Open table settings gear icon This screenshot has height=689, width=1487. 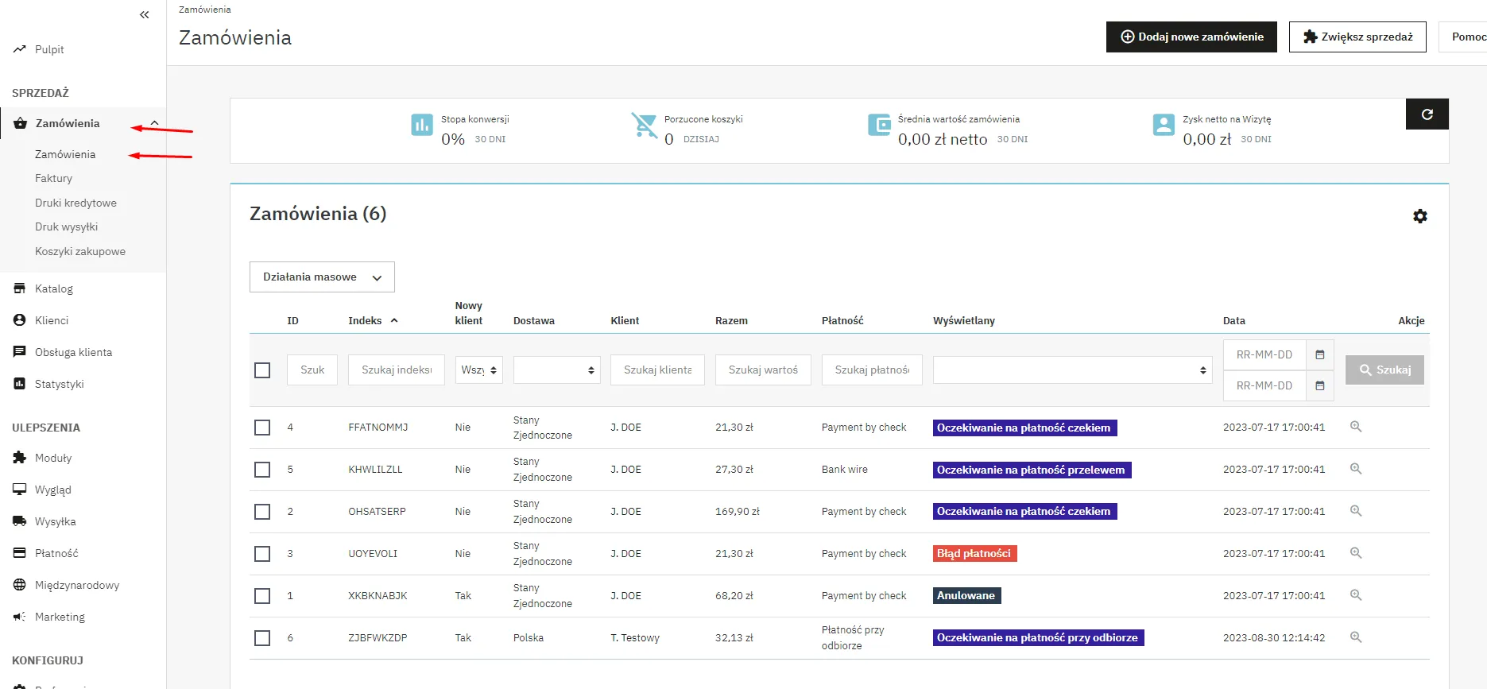pos(1419,216)
